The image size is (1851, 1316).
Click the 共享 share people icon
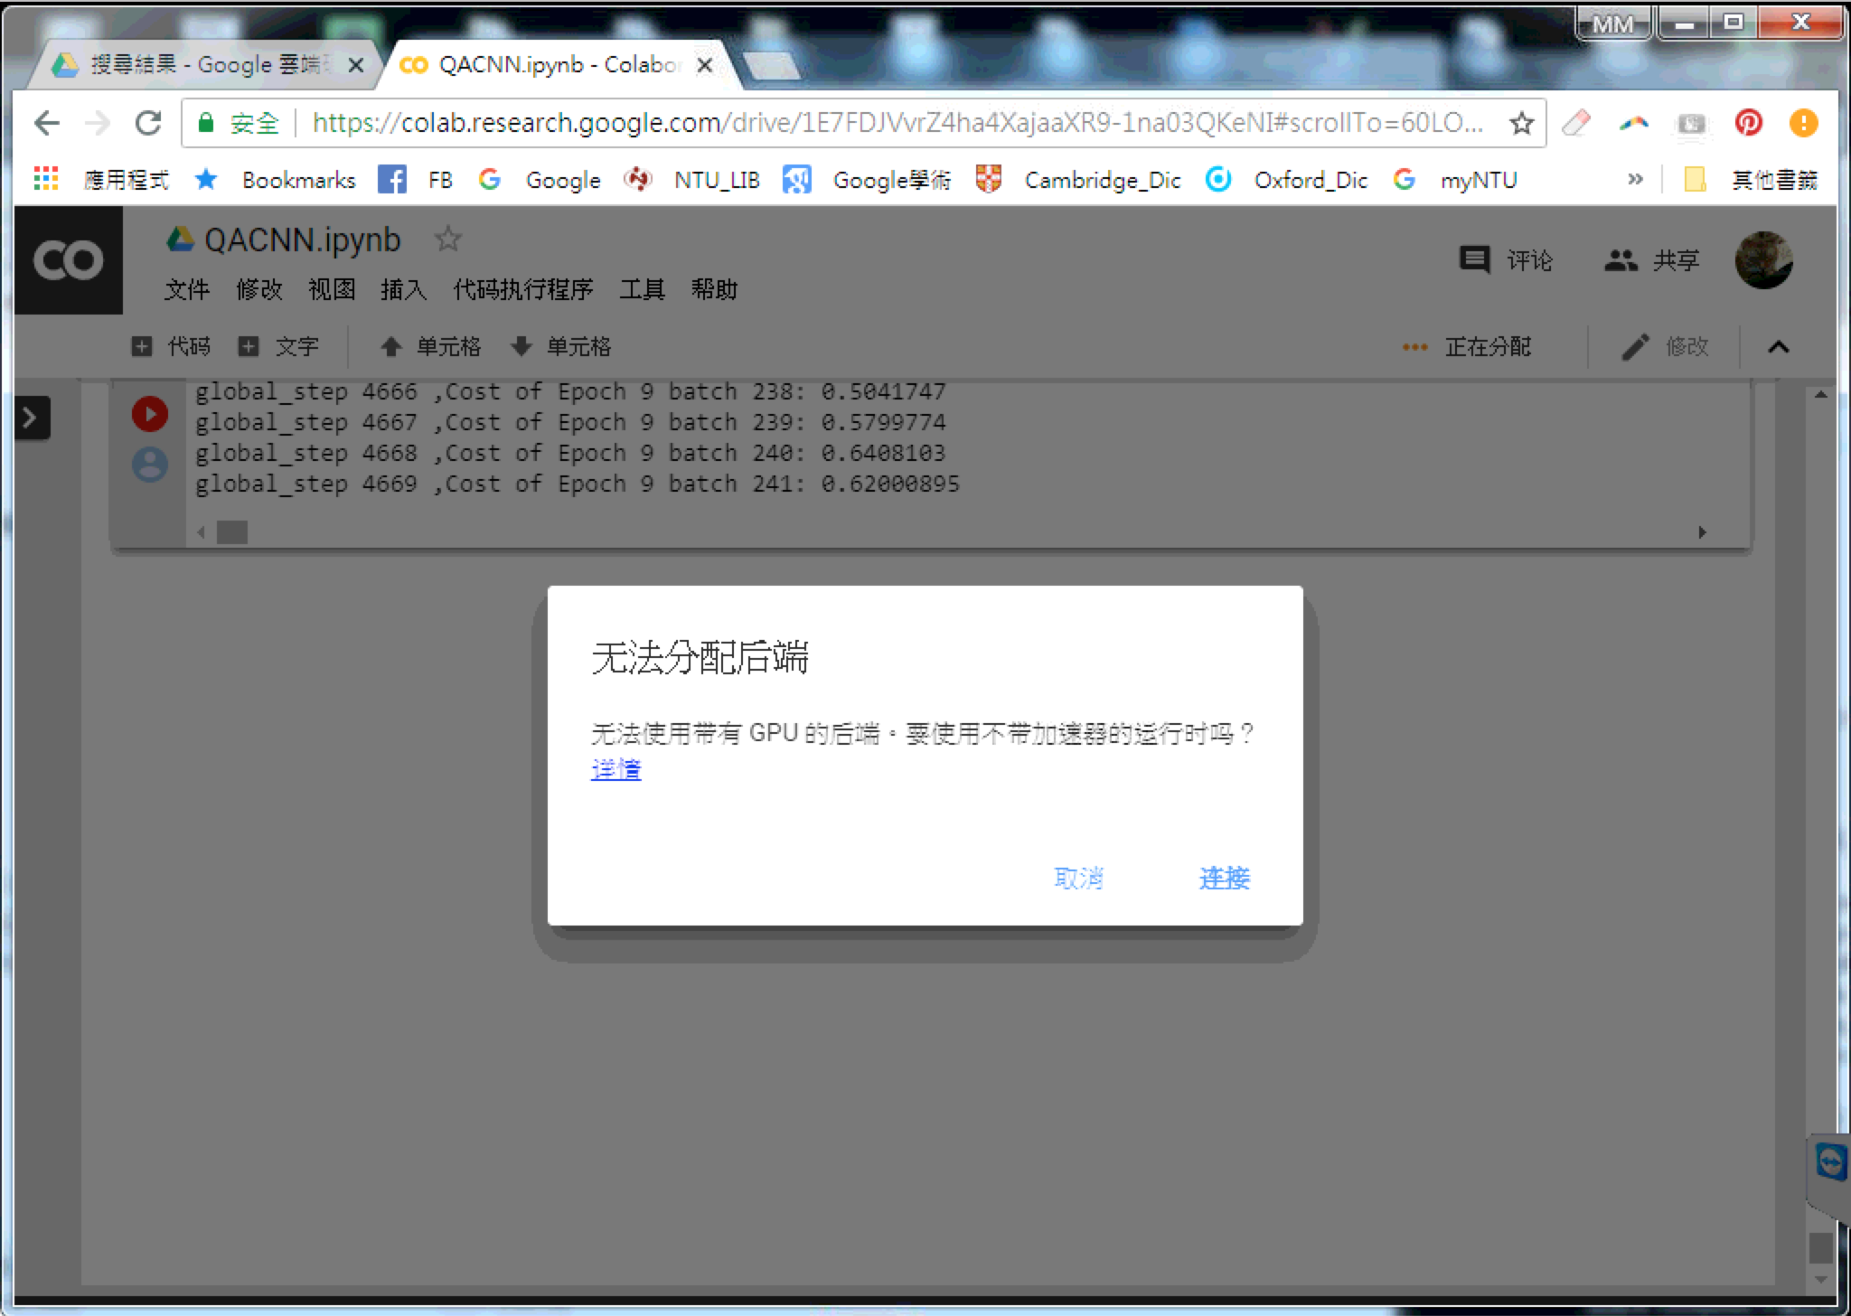click(1621, 260)
